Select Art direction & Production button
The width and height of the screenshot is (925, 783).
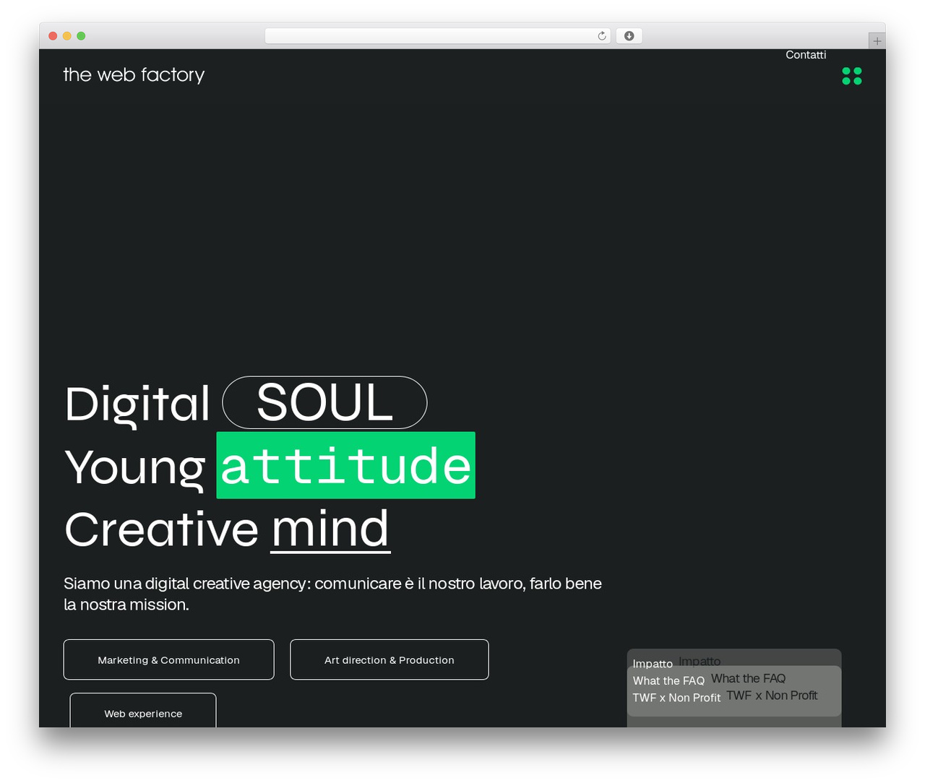point(390,659)
